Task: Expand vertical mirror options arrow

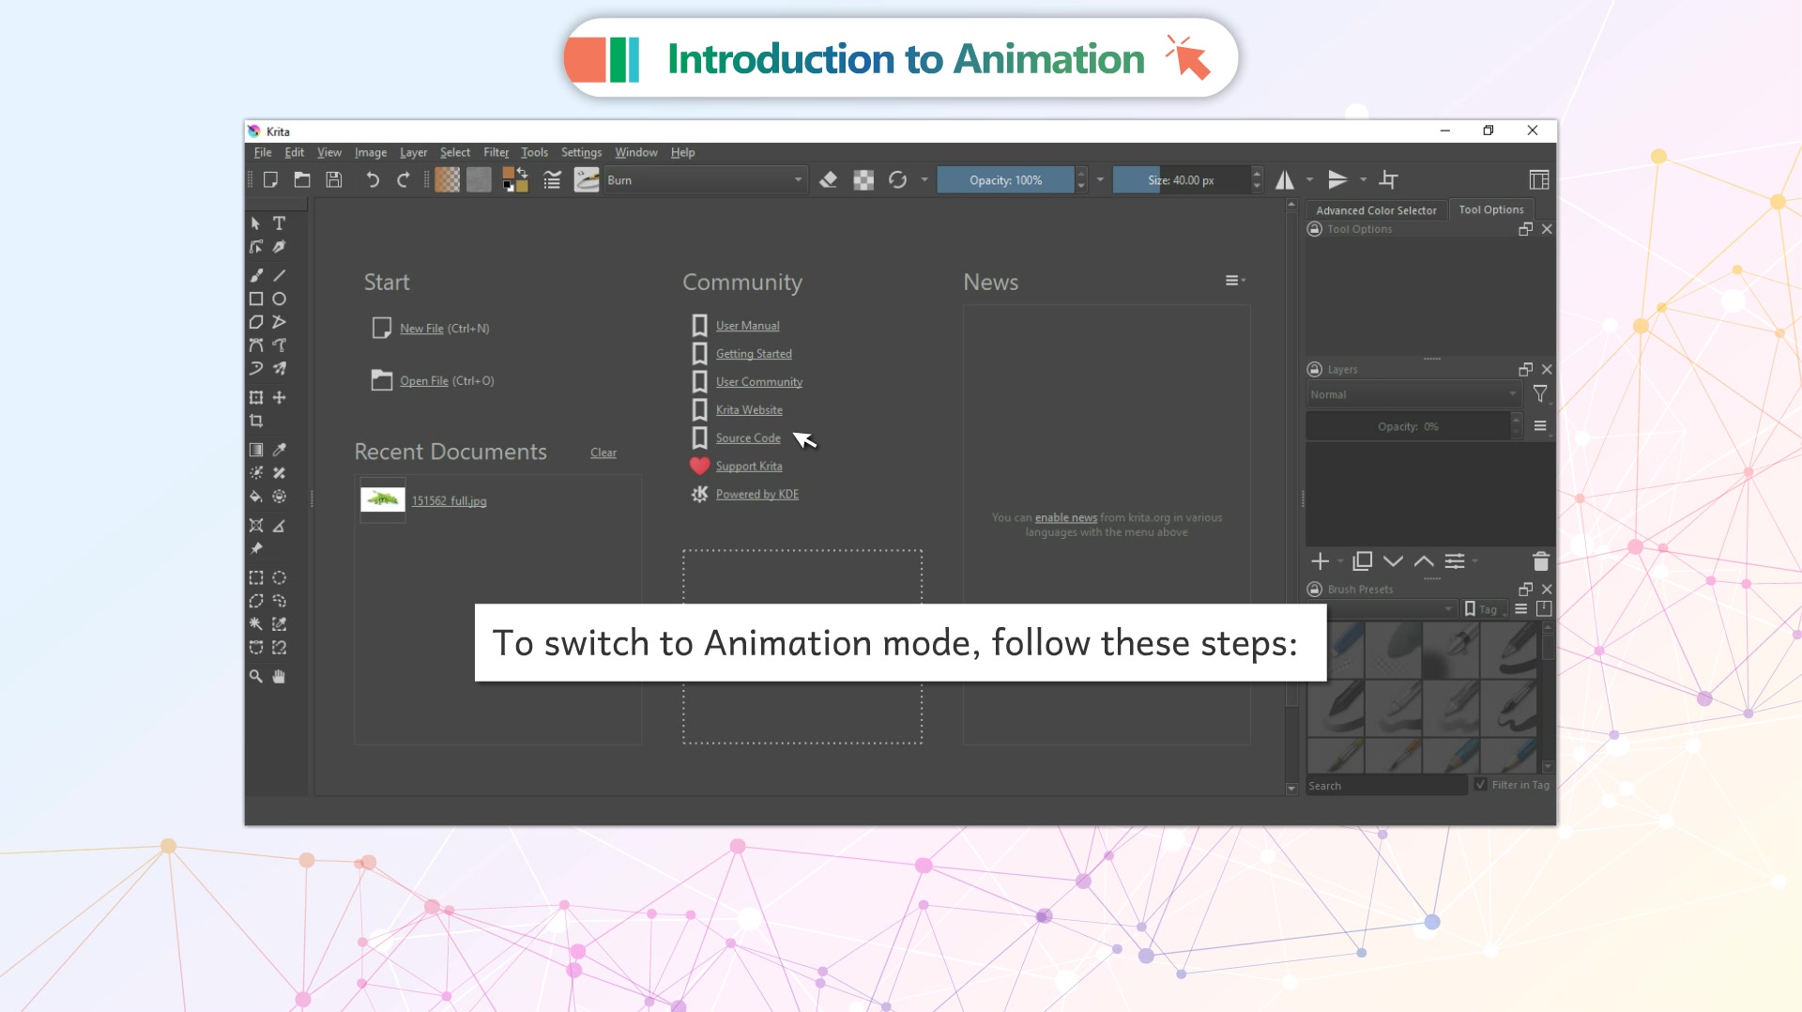Action: pos(1364,180)
